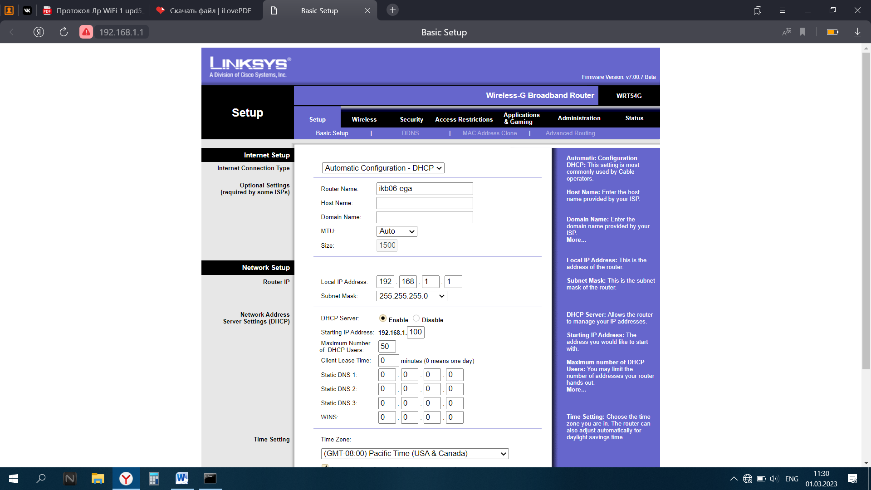871x490 pixels.
Task: Show hidden system tray icons
Action: pos(734,479)
